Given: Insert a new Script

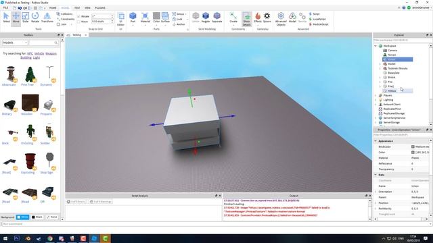Looking at the screenshot, I should tap(314, 13).
